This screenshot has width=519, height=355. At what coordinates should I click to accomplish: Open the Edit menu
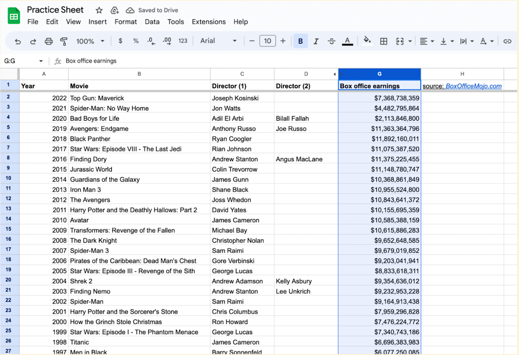point(52,22)
